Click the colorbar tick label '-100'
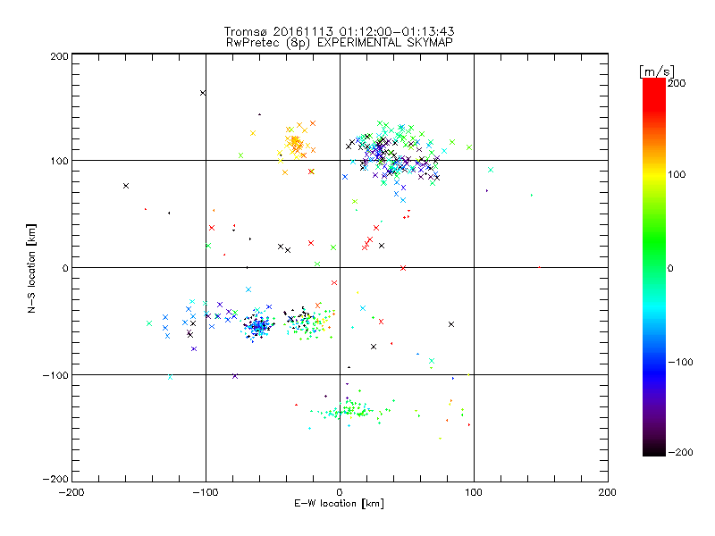The width and height of the screenshot is (715, 536). pos(680,362)
